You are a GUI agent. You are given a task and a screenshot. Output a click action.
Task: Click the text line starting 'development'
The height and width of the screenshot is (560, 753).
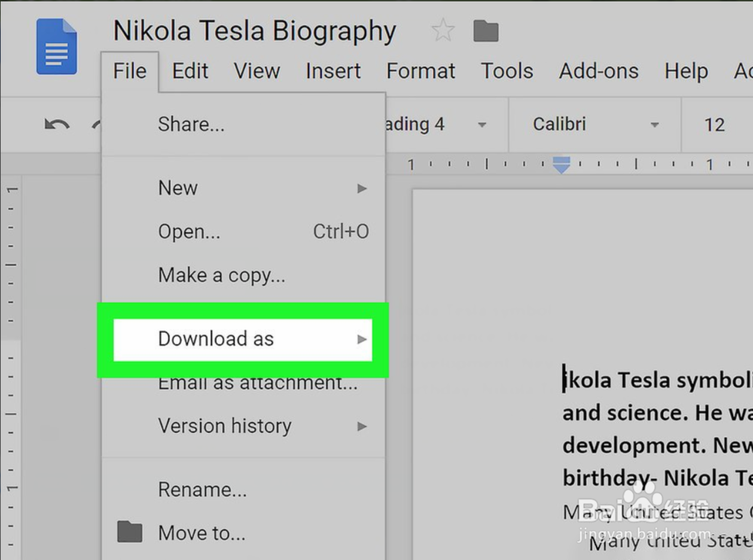click(657, 446)
